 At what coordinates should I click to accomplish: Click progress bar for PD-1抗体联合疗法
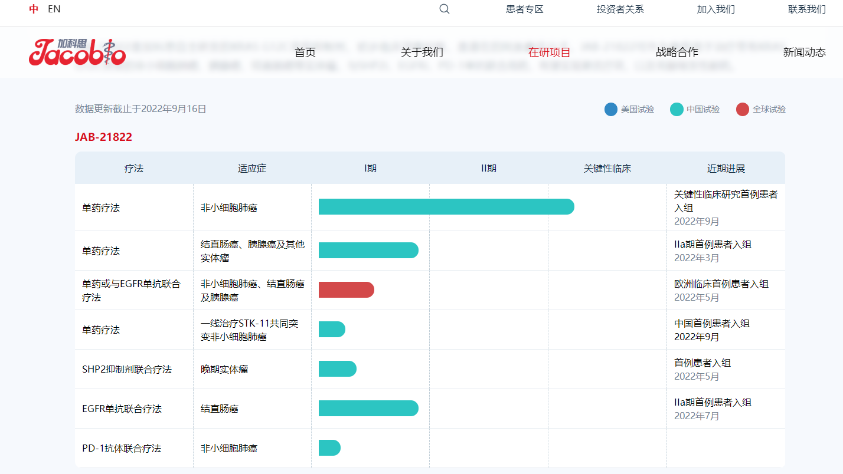pyautogui.click(x=329, y=447)
